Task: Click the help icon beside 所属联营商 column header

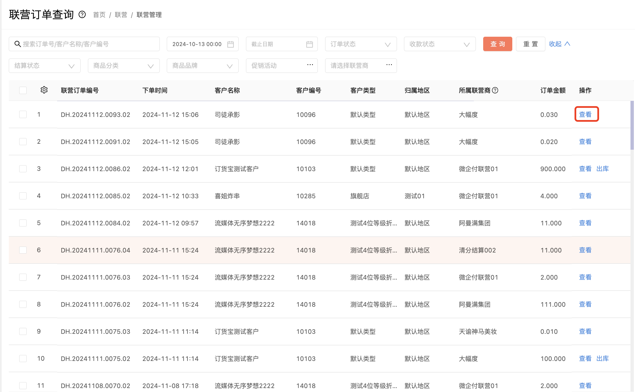Action: coord(495,90)
